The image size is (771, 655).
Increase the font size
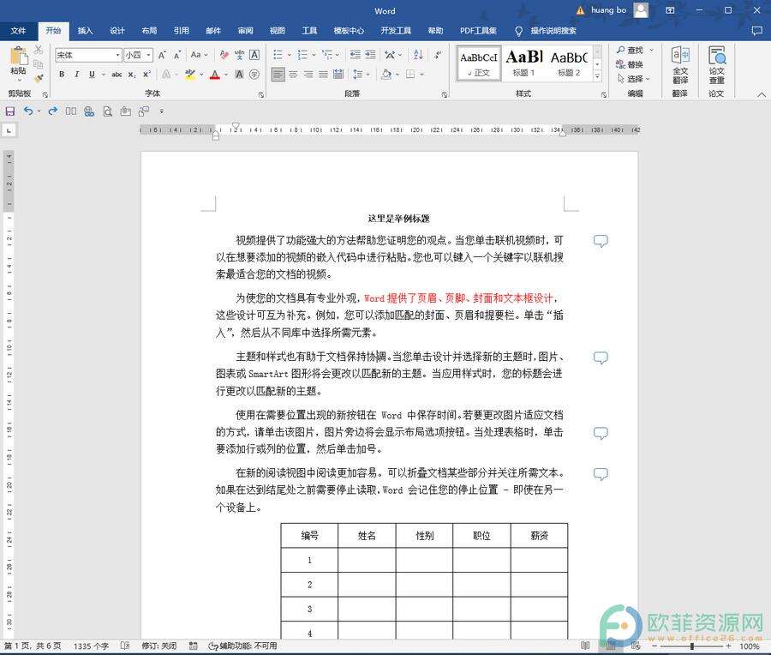tap(162, 55)
